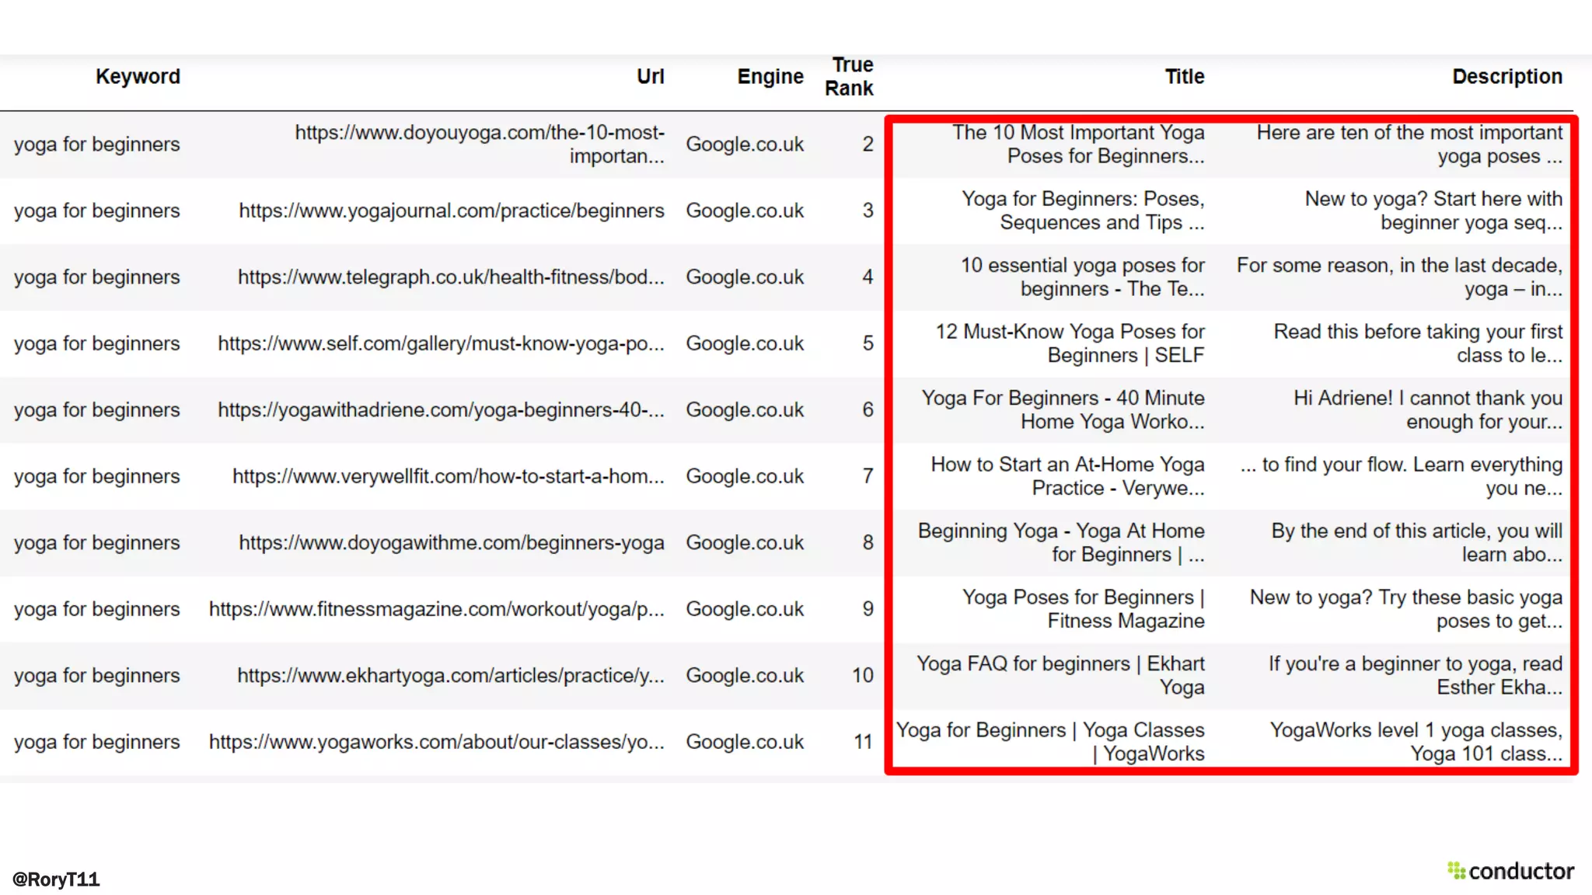Click the Keyword column header
Screen dimensions: 1592x895
(138, 76)
